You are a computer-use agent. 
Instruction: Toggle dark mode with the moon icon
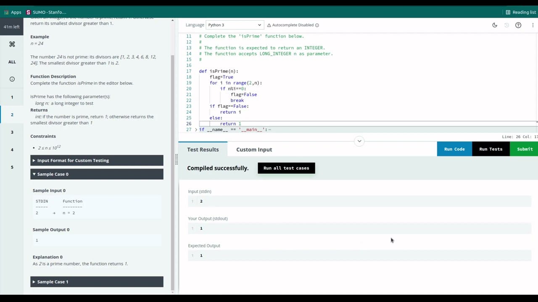pos(495,25)
